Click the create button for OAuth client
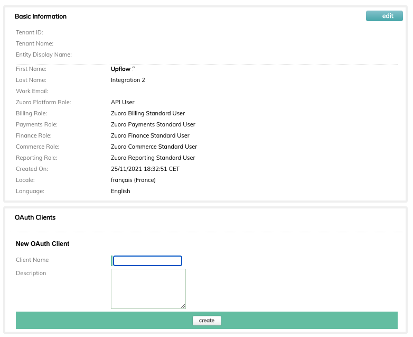 (207, 321)
